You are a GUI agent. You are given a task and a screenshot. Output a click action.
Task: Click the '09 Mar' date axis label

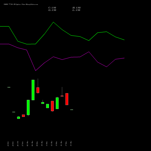(37, 143)
